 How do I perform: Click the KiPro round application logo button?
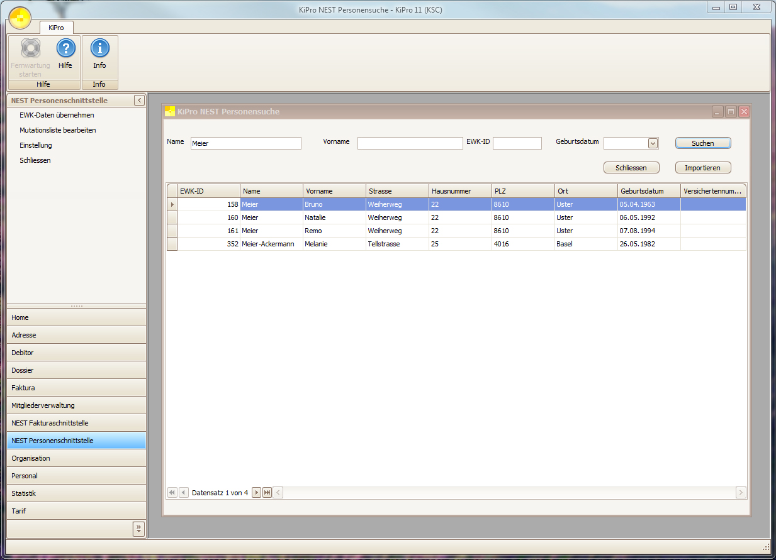20,18
